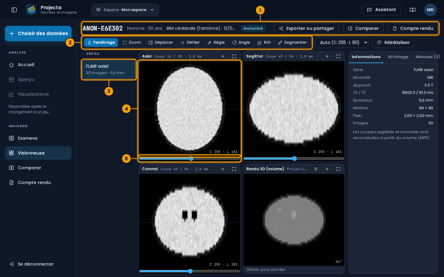Play the 3D volume rotation
The image size is (444, 277).
point(316,169)
